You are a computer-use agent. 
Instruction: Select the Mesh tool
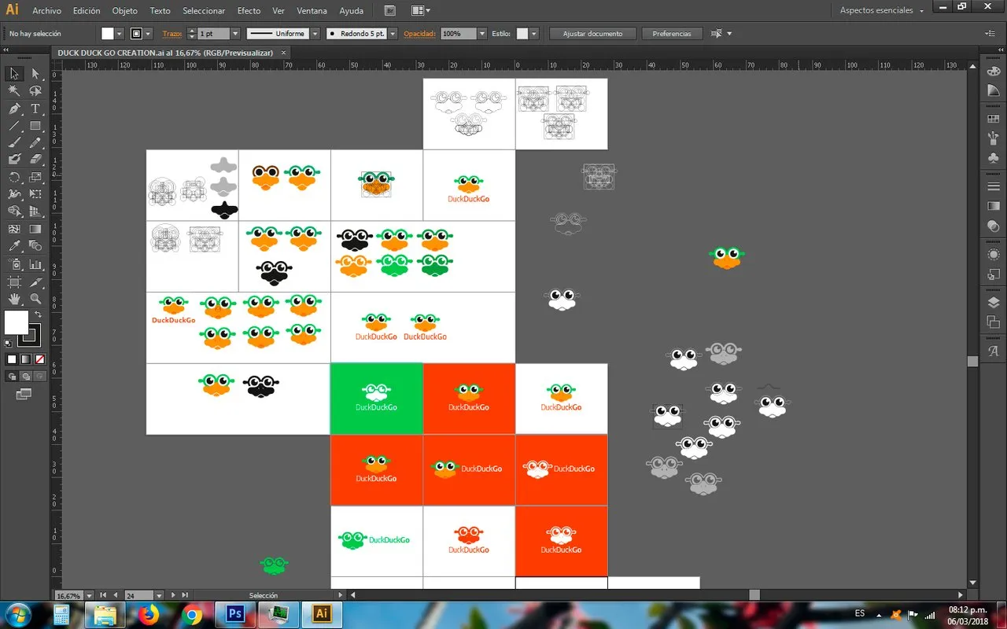[14, 230]
